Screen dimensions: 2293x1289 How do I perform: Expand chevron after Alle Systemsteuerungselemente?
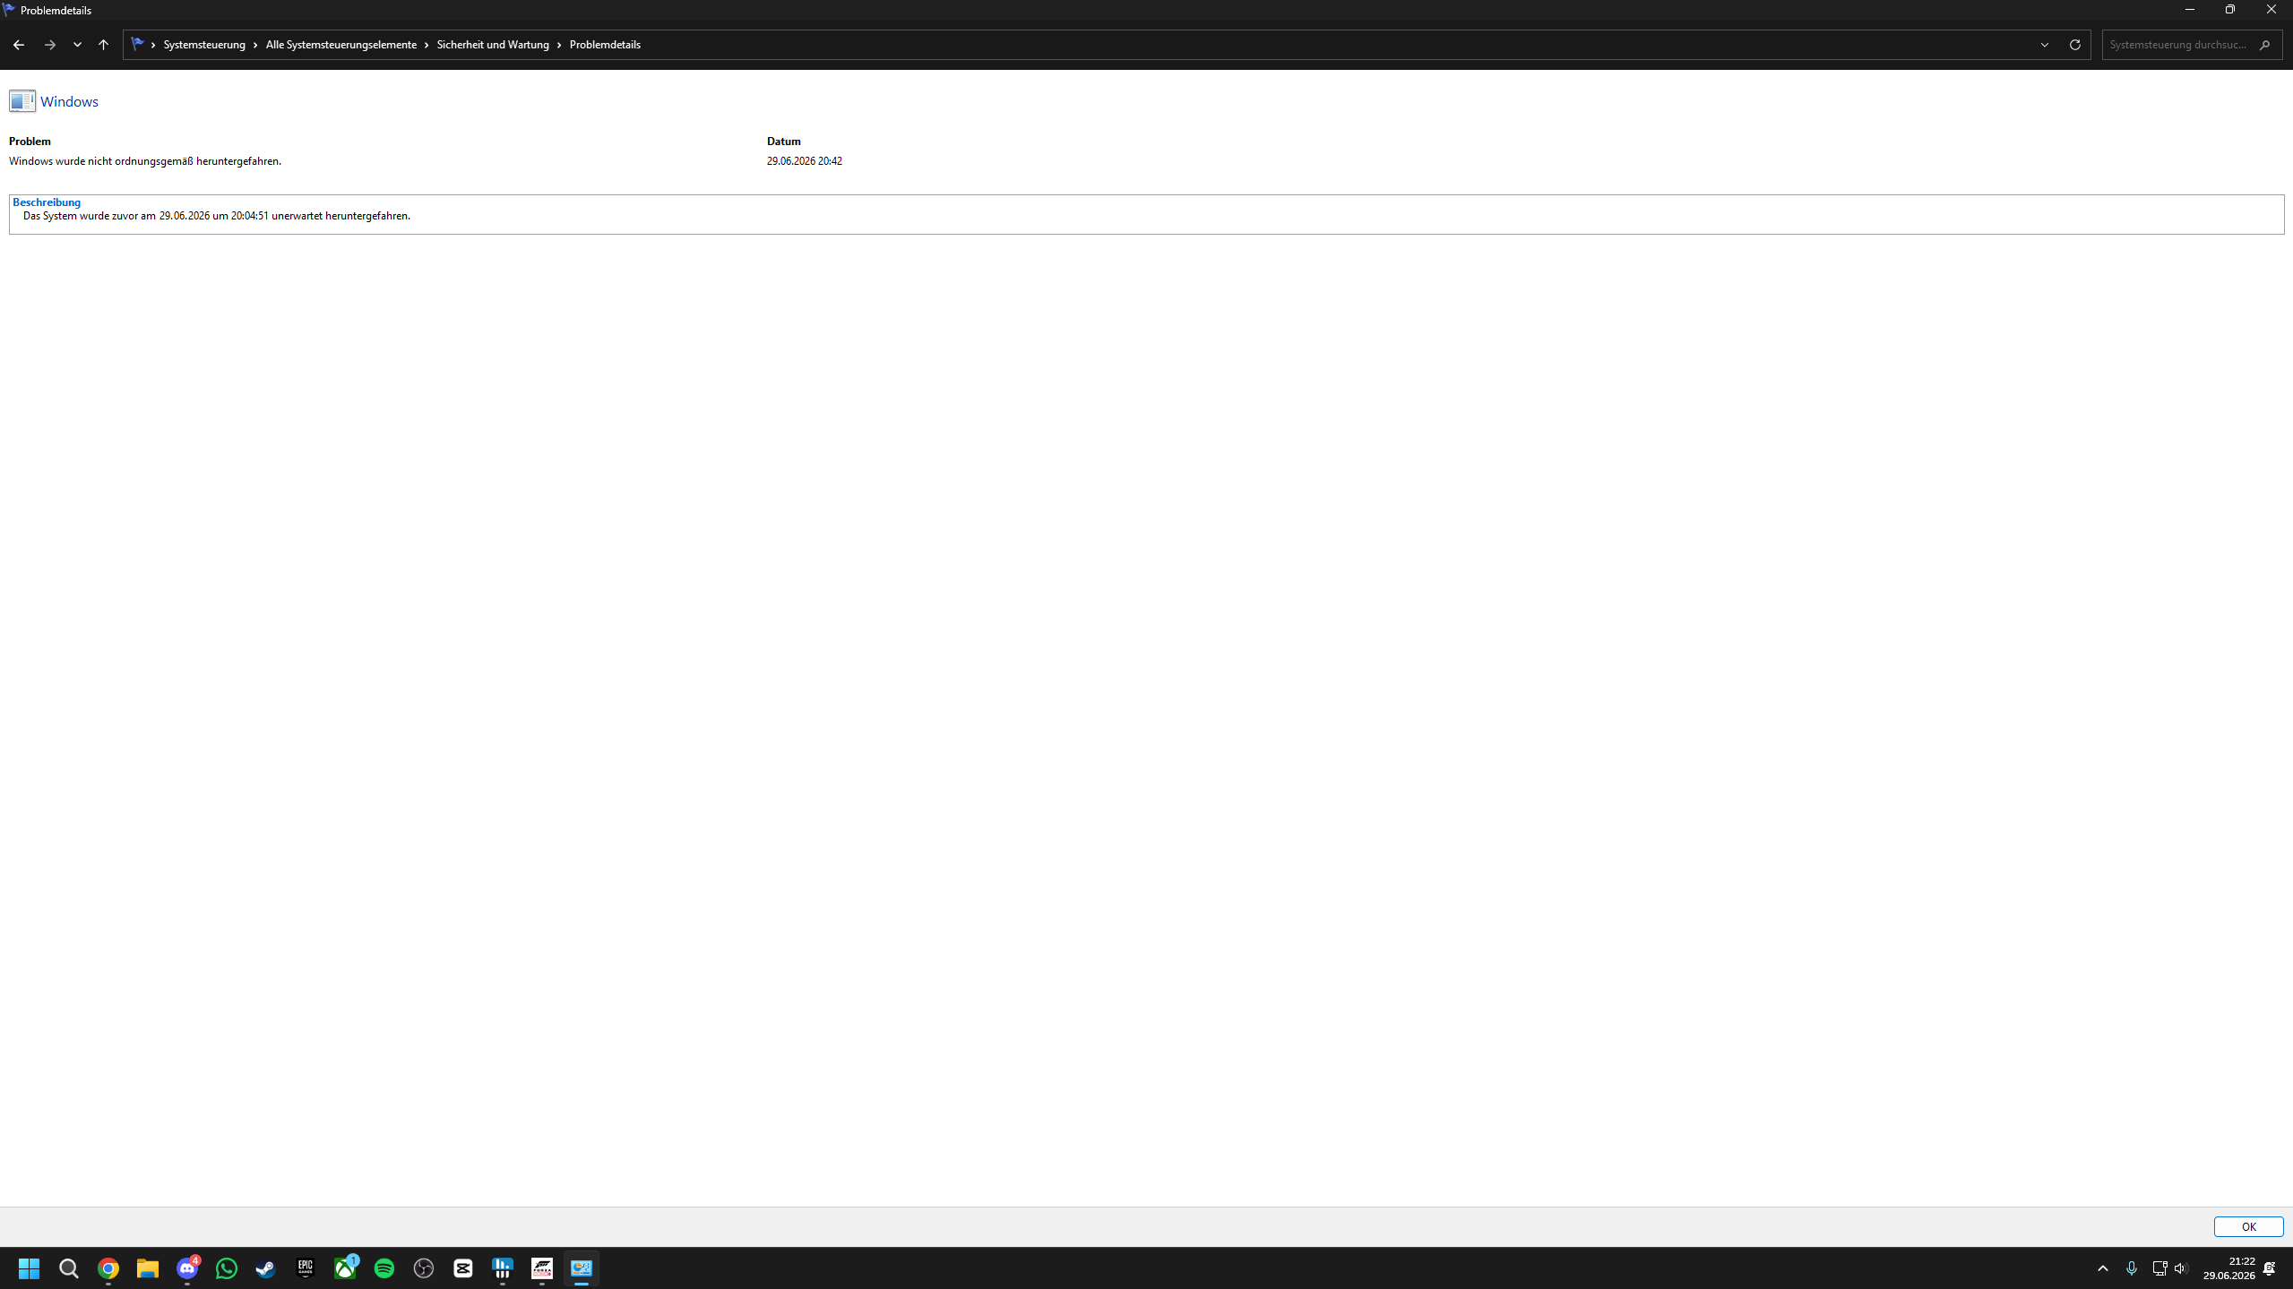coord(427,45)
